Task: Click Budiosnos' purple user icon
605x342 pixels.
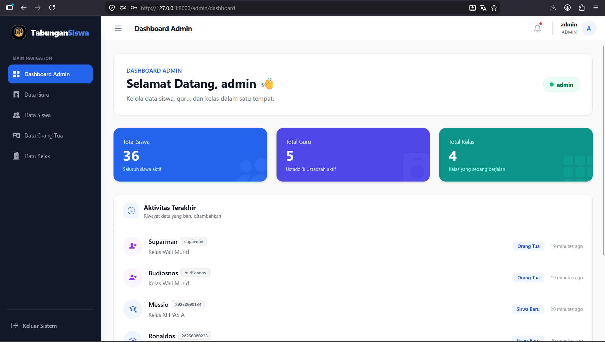Action: pyautogui.click(x=133, y=278)
